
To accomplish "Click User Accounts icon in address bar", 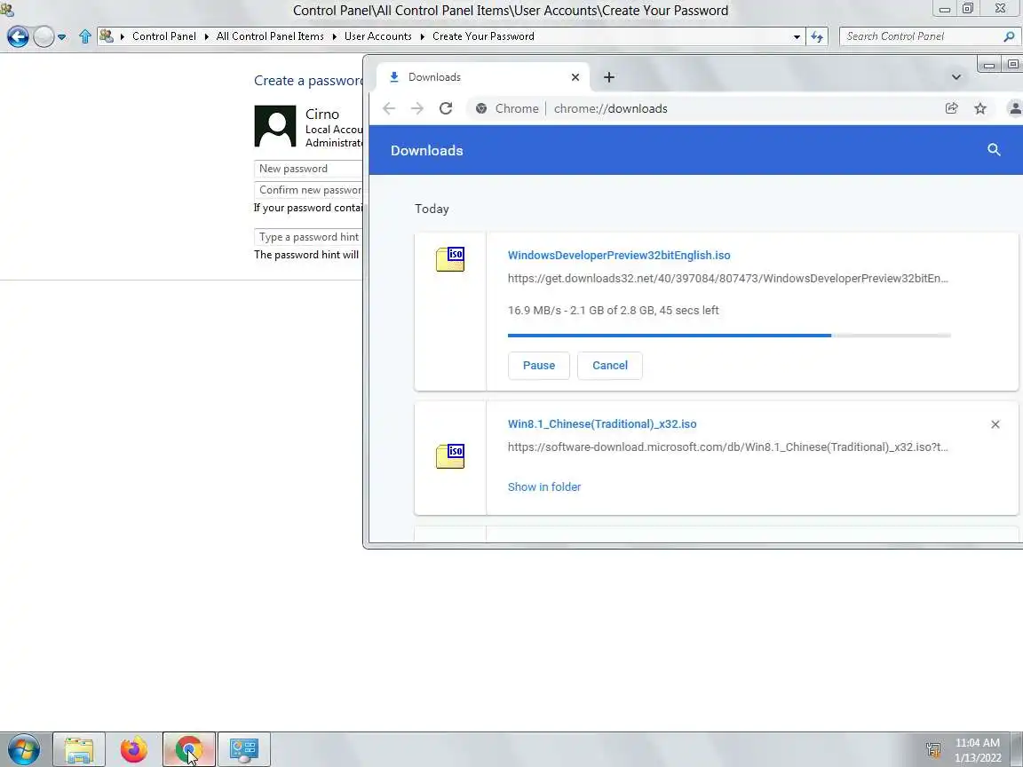I will tap(107, 36).
